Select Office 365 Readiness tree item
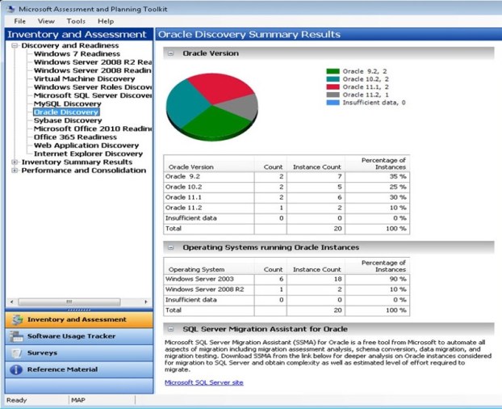 pos(75,137)
